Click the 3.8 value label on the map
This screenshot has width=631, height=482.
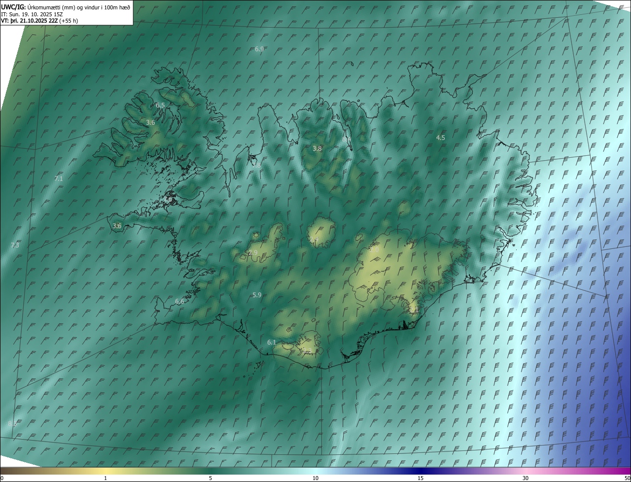(x=317, y=149)
